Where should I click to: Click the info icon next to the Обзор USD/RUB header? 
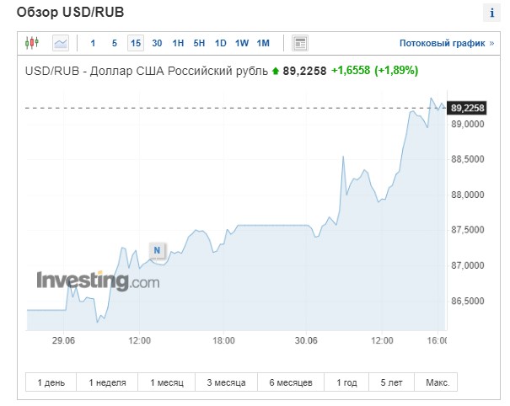491,13
